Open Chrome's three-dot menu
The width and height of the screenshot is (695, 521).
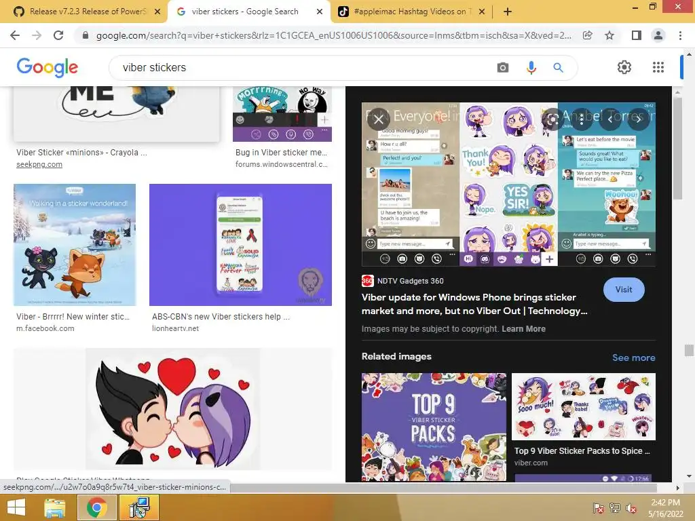coord(680,35)
